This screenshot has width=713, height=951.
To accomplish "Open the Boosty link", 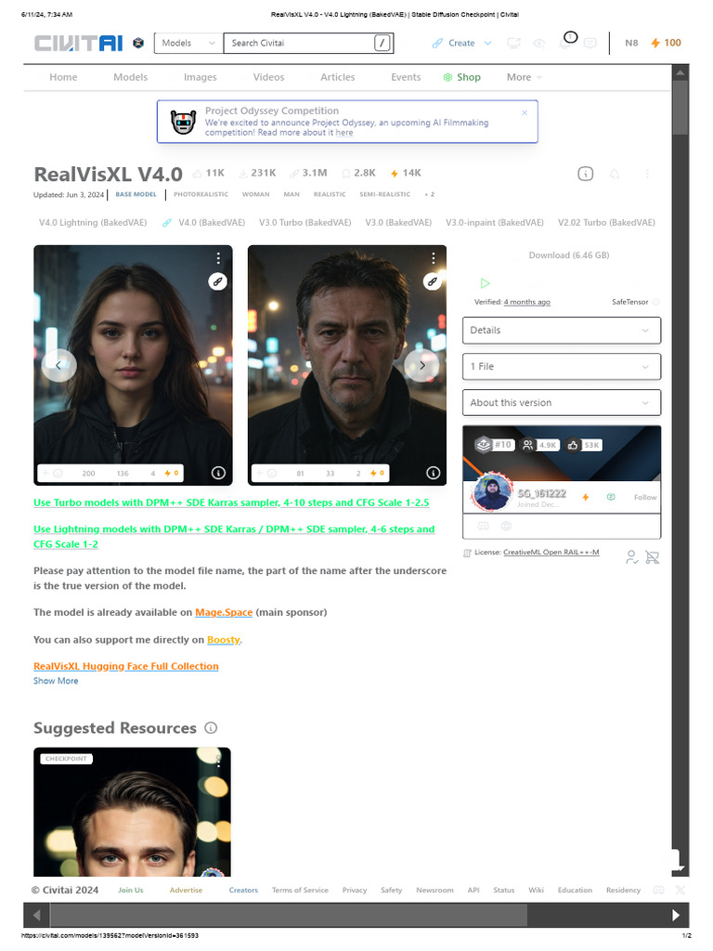I will [223, 640].
